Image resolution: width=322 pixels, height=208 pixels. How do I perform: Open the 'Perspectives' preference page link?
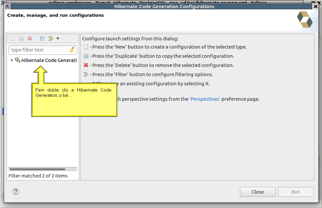[x=205, y=99]
